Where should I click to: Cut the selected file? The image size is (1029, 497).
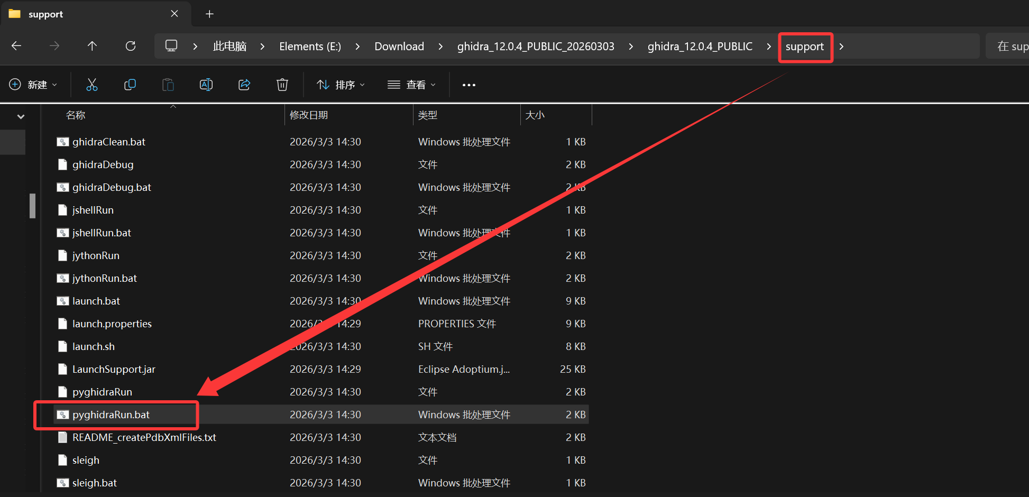point(92,85)
